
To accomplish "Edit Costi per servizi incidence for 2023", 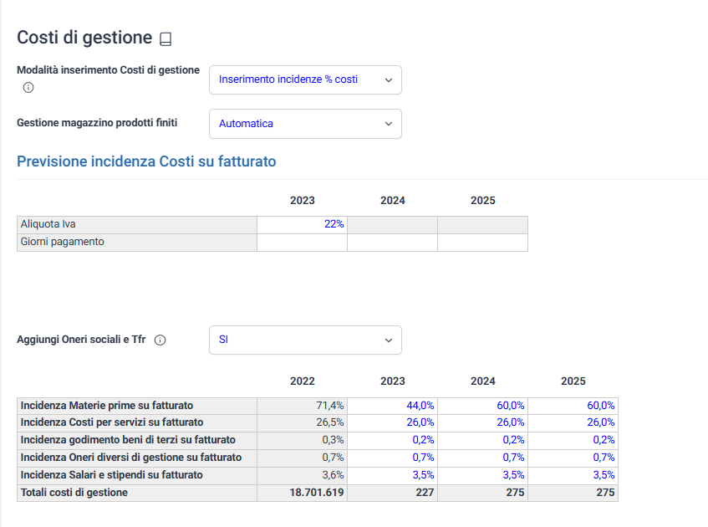I will coord(392,422).
